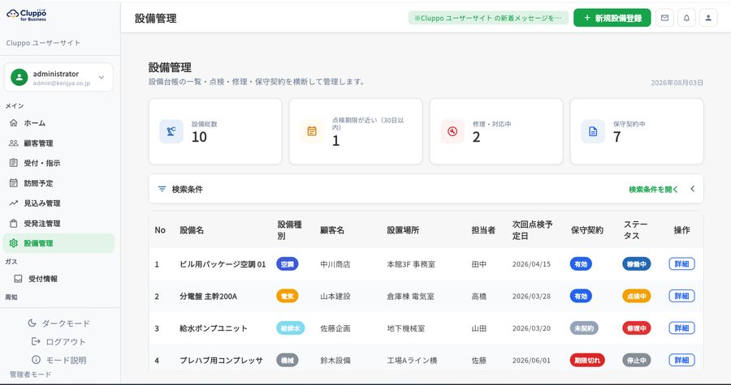Open 顧客管理 menu item
The width and height of the screenshot is (731, 385).
pos(58,143)
